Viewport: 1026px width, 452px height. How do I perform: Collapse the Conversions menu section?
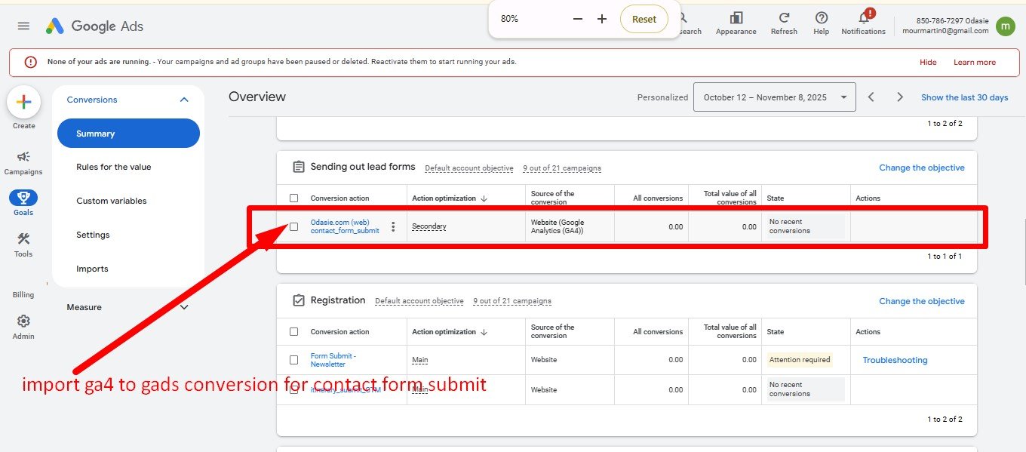coord(184,100)
